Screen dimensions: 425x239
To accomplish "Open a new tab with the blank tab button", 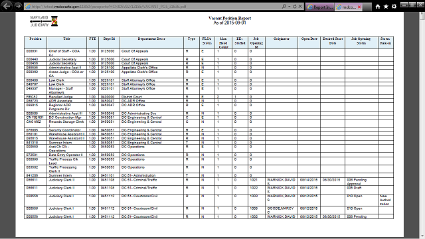I will click(367, 7).
